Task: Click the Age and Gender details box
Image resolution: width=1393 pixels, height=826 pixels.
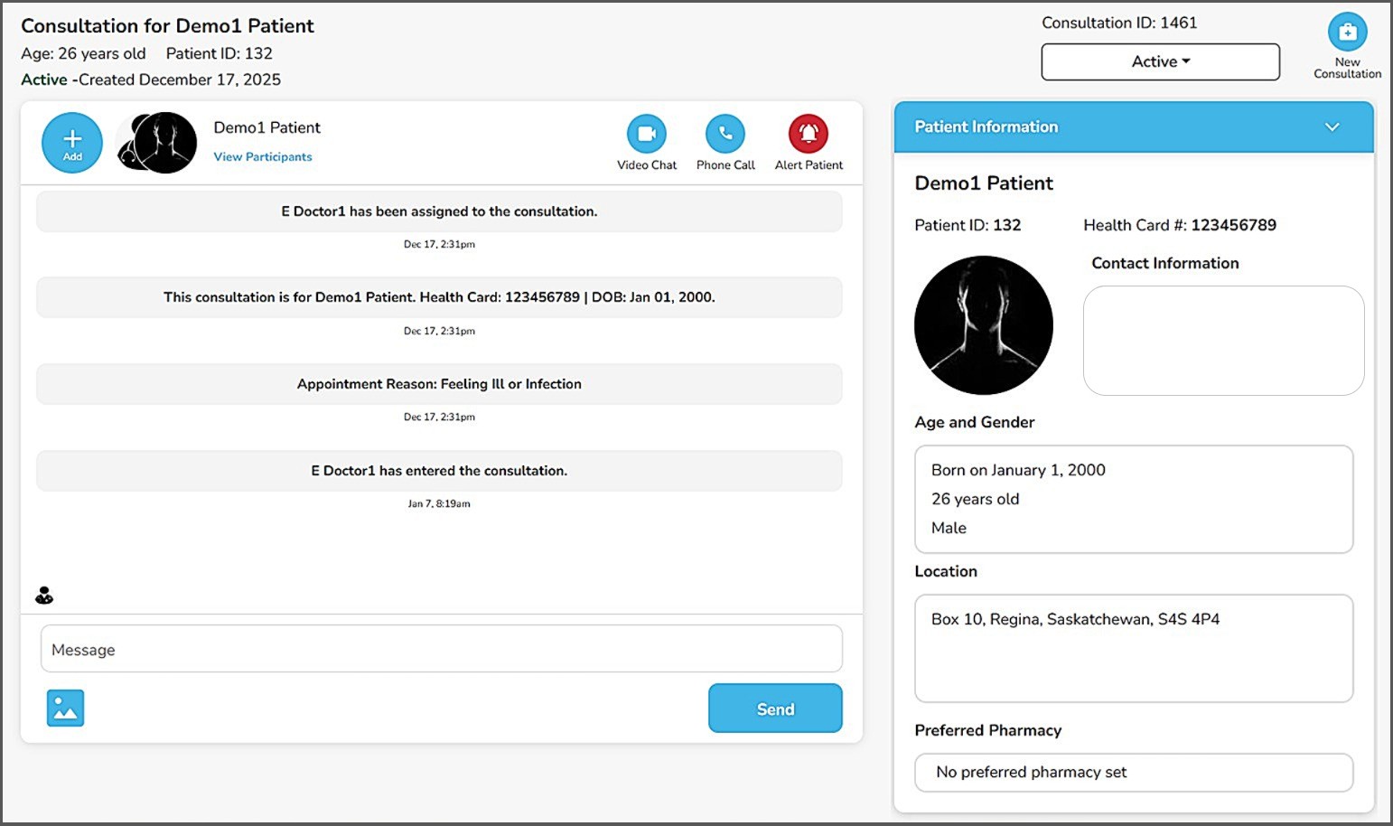Action: pyautogui.click(x=1133, y=499)
